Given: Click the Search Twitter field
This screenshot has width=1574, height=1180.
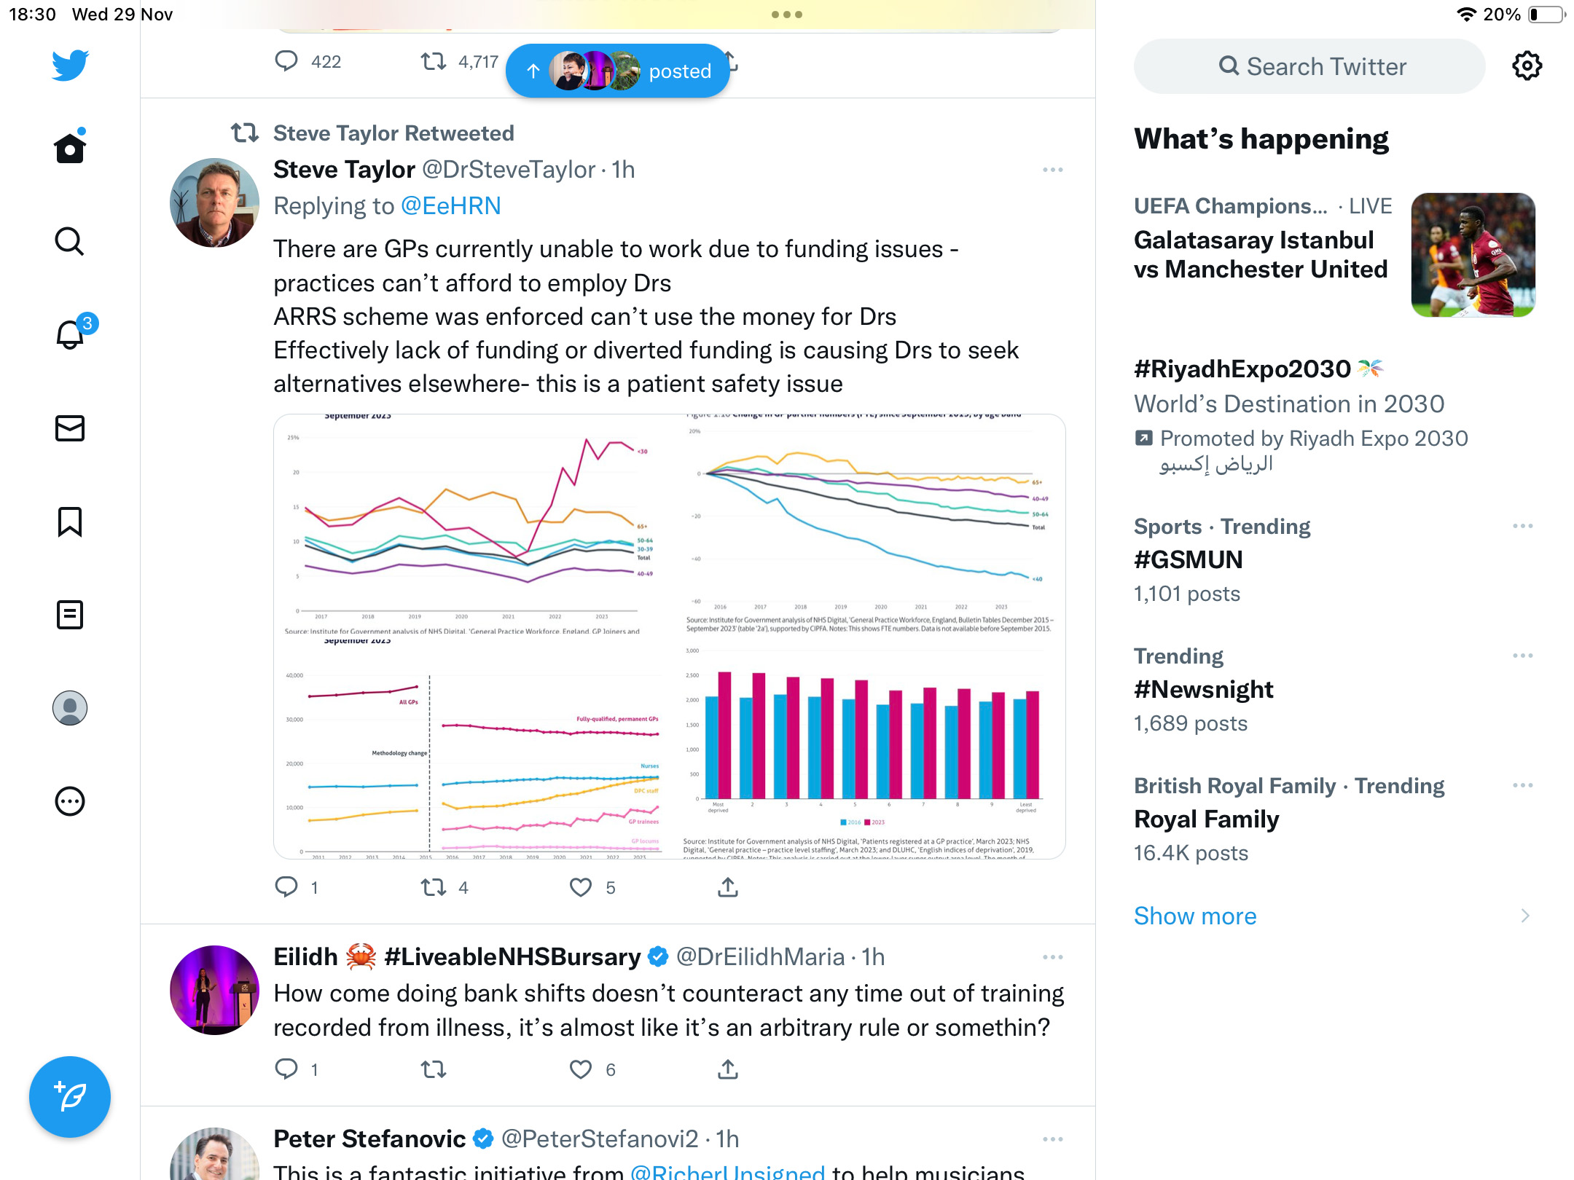Looking at the screenshot, I should pos(1309,66).
